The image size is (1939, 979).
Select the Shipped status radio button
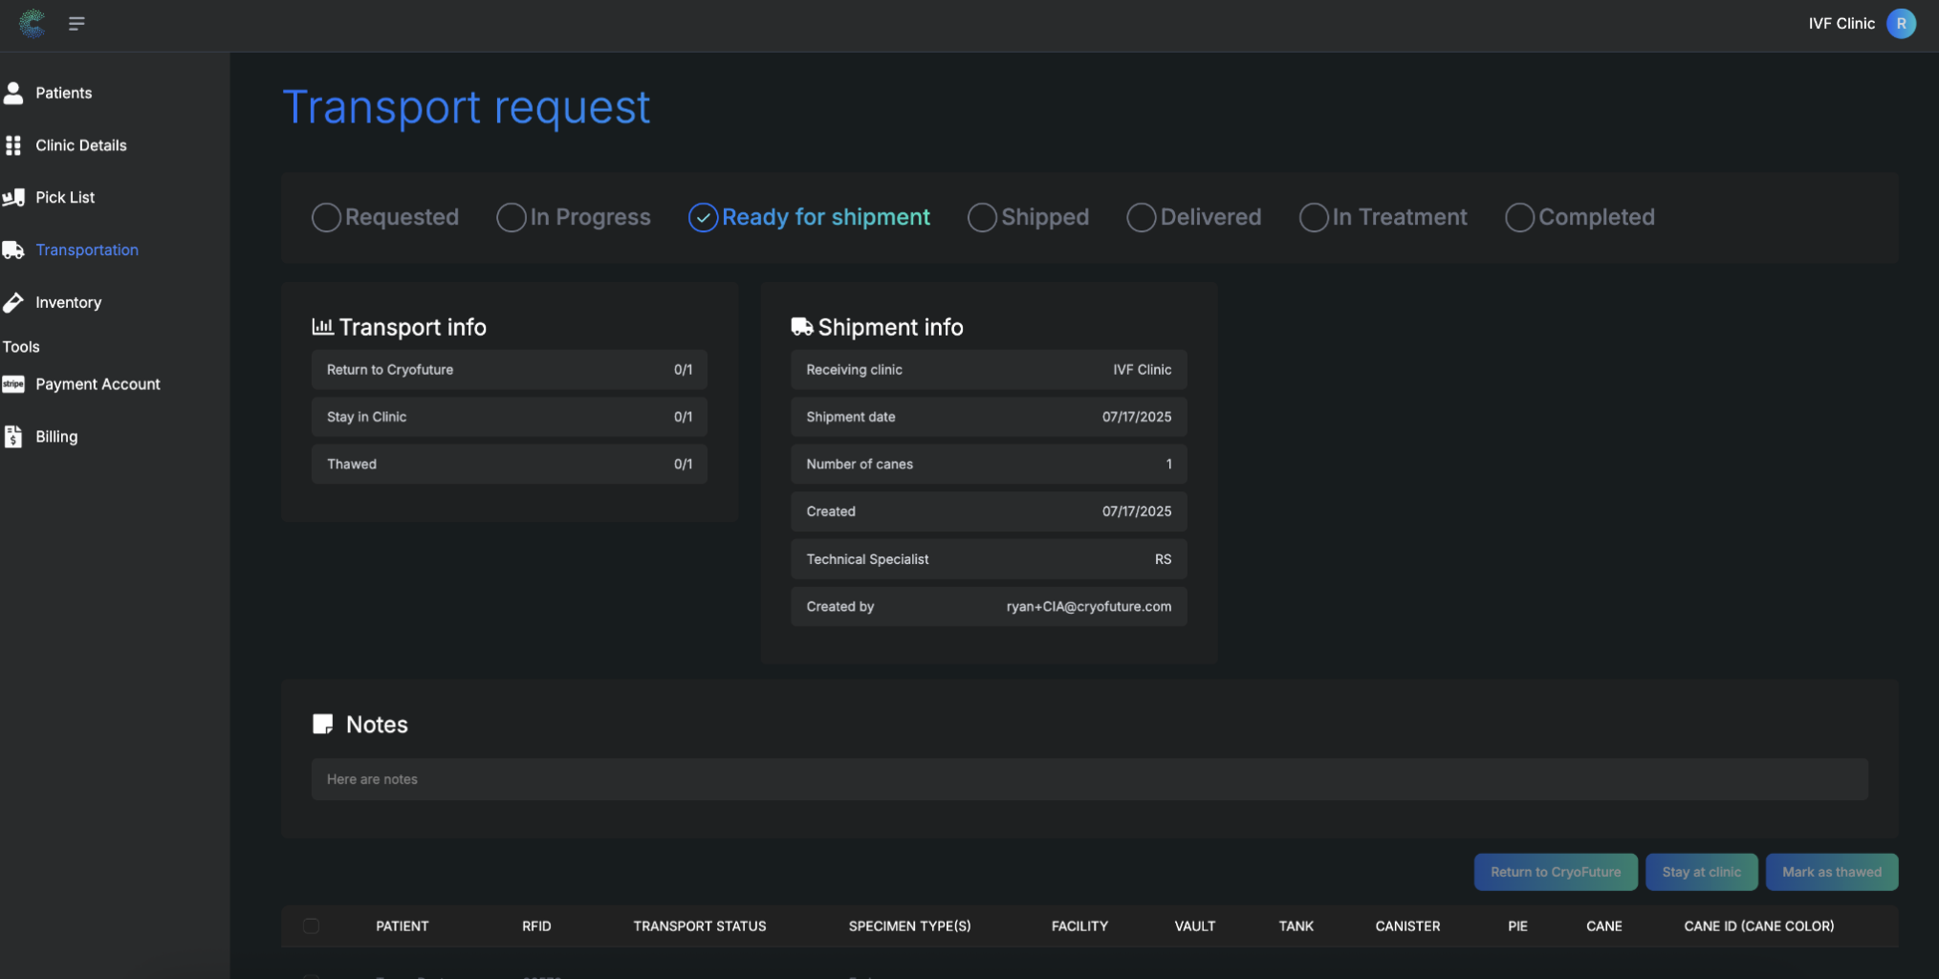pyautogui.click(x=981, y=217)
